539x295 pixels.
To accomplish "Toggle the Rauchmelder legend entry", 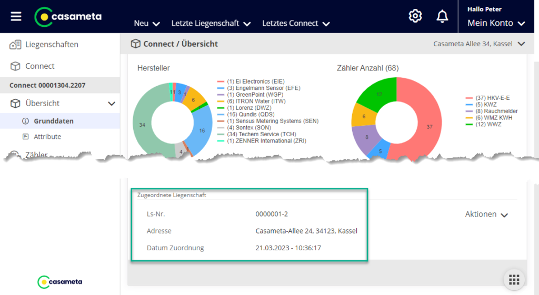I will pos(496,111).
